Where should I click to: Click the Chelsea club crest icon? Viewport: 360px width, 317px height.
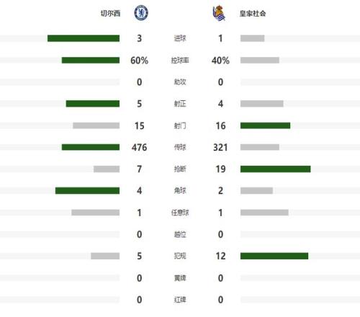tap(141, 13)
